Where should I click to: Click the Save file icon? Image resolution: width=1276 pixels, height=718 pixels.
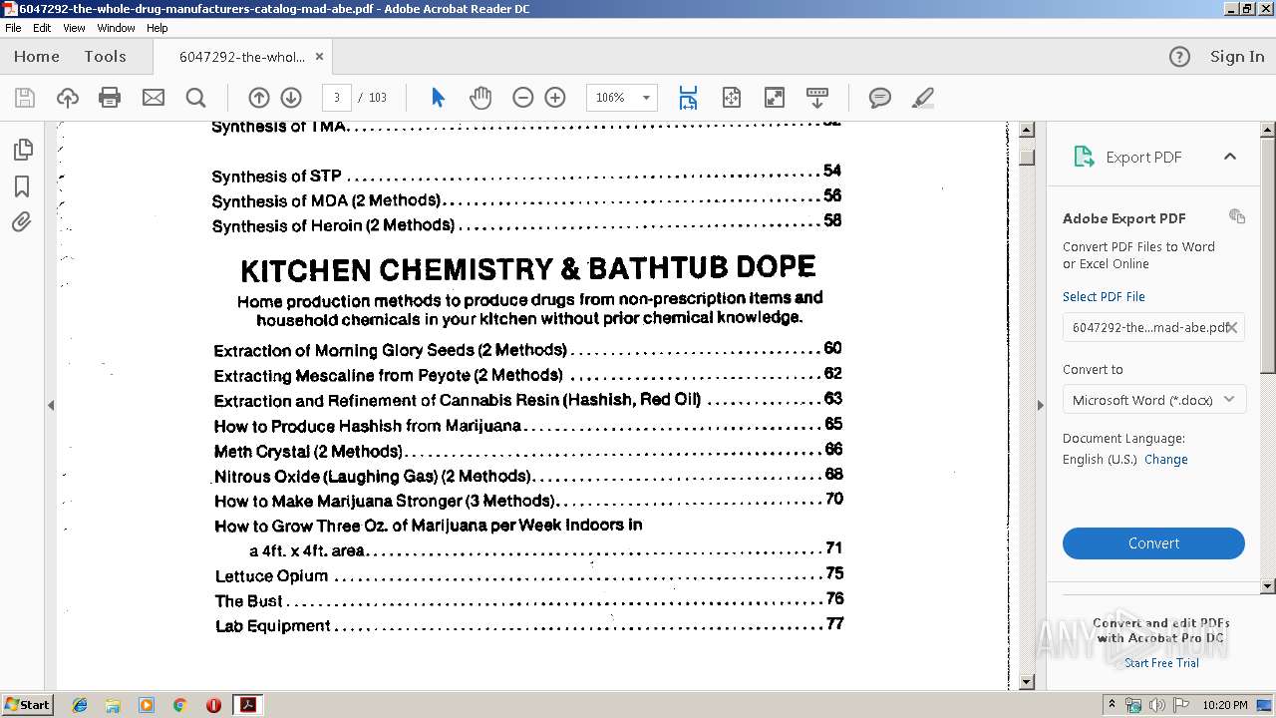25,98
